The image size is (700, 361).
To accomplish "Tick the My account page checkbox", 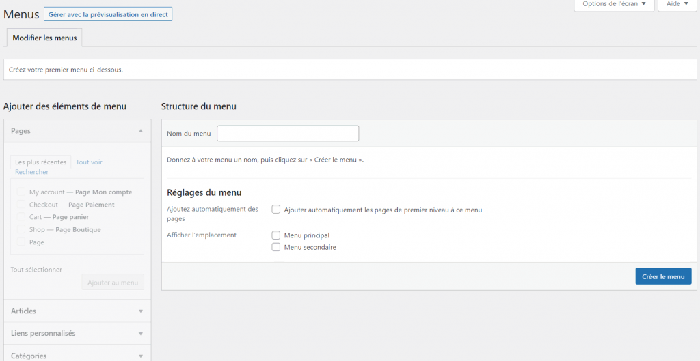I will (x=22, y=192).
